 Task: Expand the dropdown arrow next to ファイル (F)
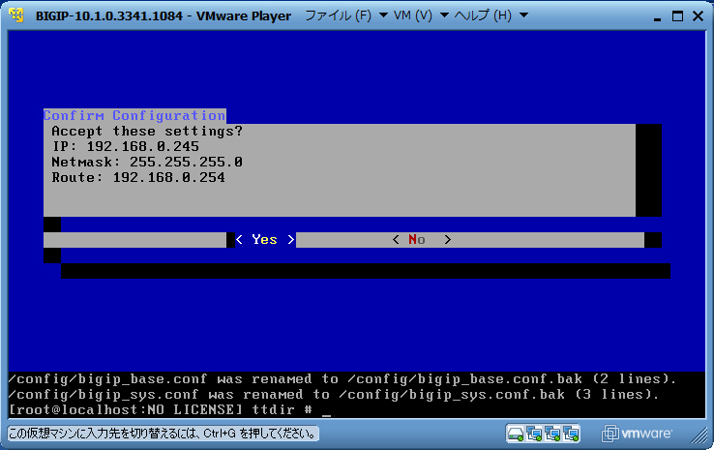(383, 16)
